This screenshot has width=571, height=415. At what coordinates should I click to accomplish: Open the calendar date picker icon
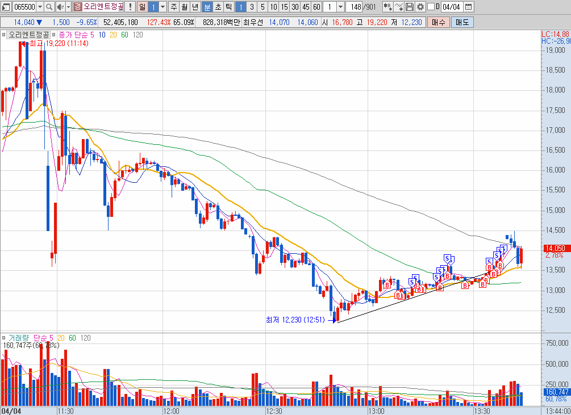[469, 7]
